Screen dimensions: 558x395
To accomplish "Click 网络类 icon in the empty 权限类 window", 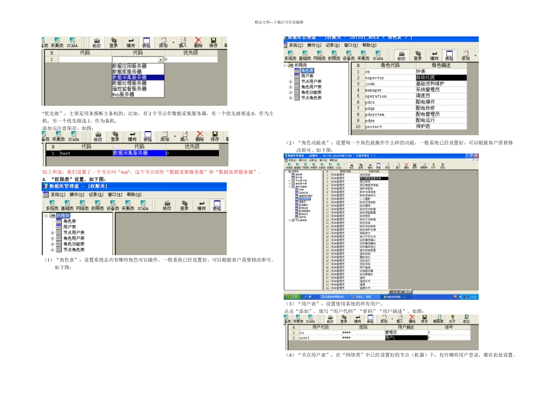I will (x=83, y=206).
